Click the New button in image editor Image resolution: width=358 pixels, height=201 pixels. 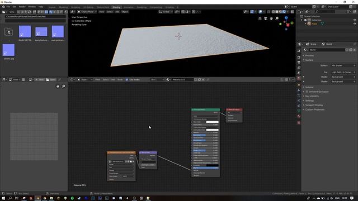coord(40,80)
